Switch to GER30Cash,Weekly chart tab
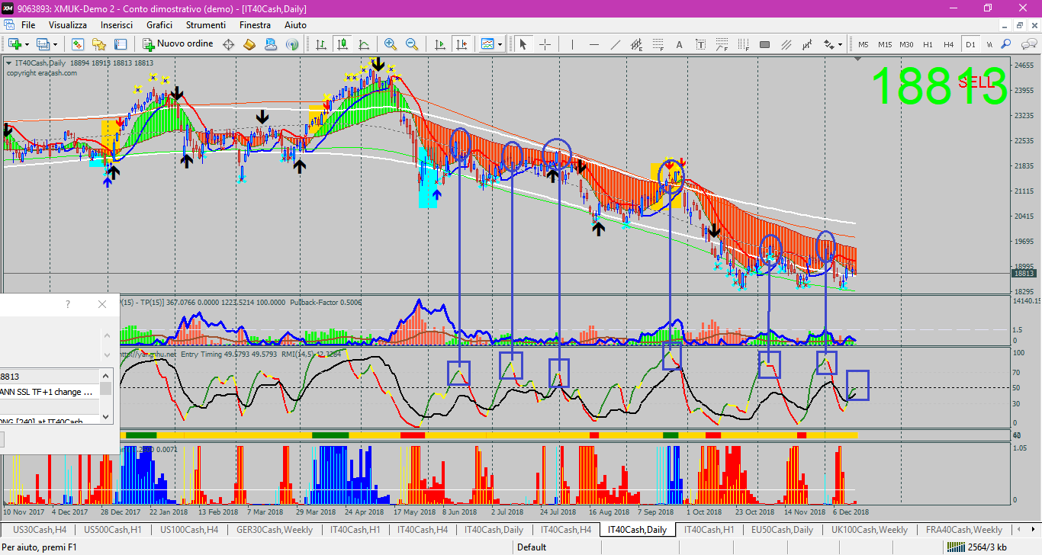 pos(275,529)
